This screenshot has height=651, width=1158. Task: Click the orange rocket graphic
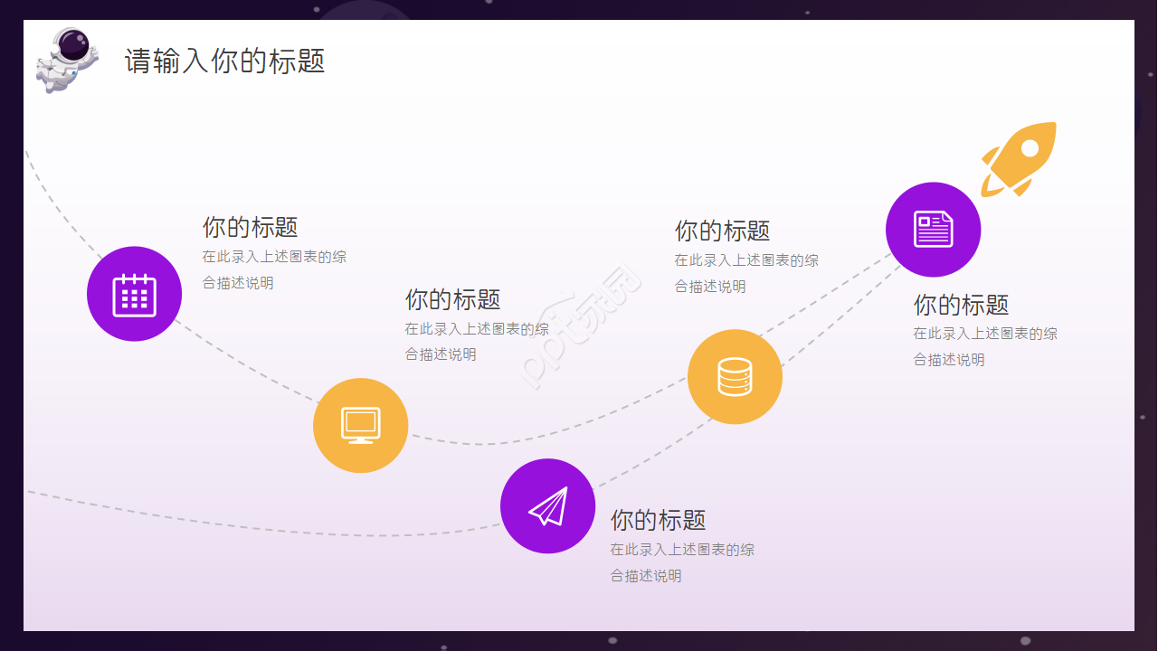click(1020, 157)
